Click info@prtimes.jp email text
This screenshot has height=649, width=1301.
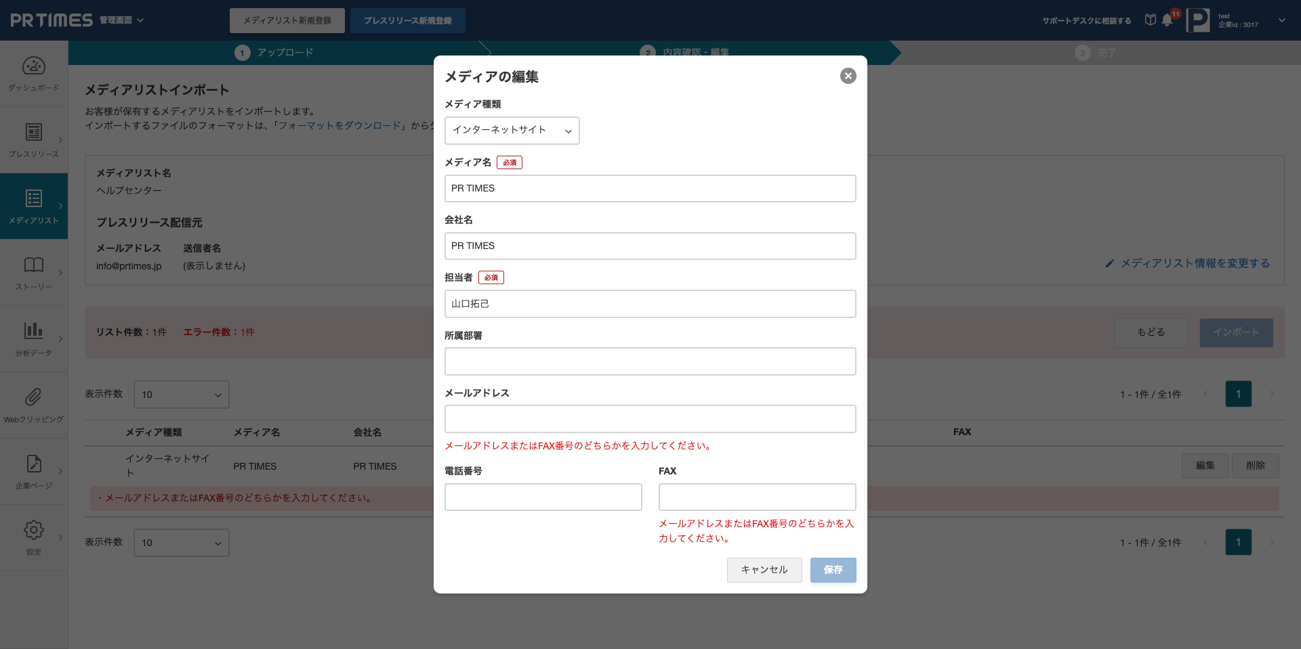129,266
